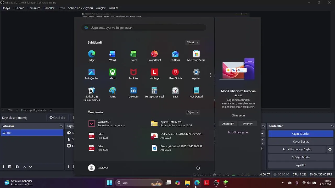Open Sahne Koleksiyonu menu
This screenshot has width=335, height=188.
(80, 8)
